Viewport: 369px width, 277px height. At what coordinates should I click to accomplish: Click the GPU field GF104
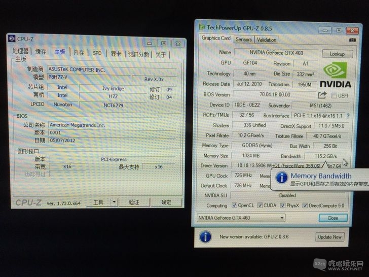click(250, 63)
